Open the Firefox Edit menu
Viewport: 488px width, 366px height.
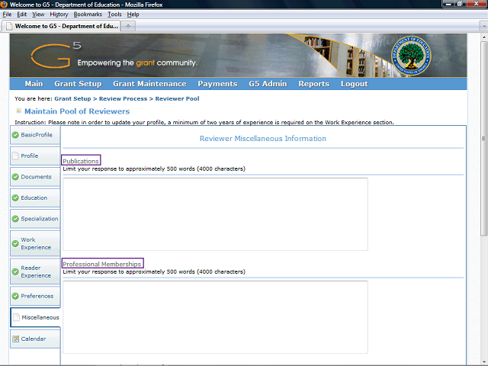[21, 14]
